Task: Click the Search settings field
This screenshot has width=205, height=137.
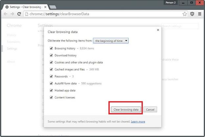Action: click(x=180, y=26)
